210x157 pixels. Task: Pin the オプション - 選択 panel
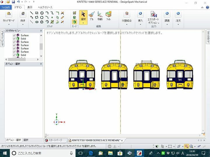41,64
